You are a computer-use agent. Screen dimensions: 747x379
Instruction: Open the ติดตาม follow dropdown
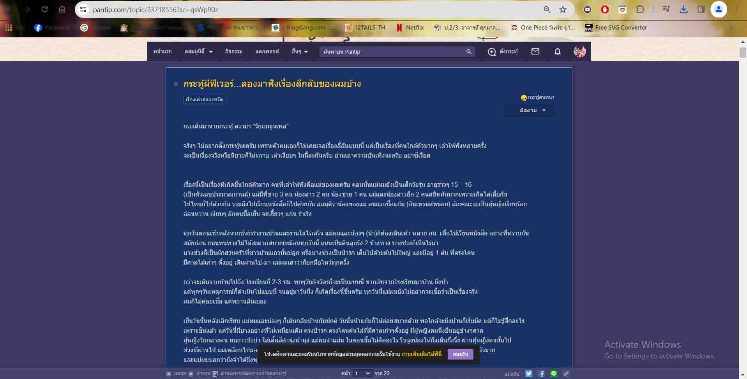pyautogui.click(x=532, y=111)
